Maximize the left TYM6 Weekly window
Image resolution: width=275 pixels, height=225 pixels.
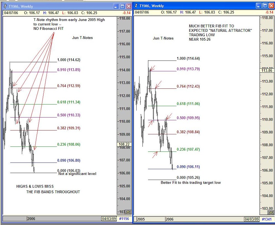[x=122, y=6]
